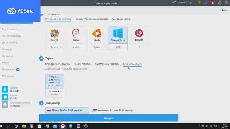230x129 pixels.
Task: Open the CentOS version dropdown
Action: (55, 47)
